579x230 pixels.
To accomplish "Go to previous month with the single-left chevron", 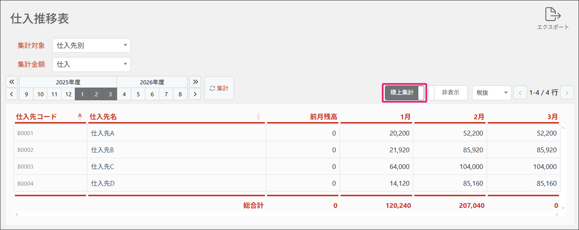I will coord(12,94).
